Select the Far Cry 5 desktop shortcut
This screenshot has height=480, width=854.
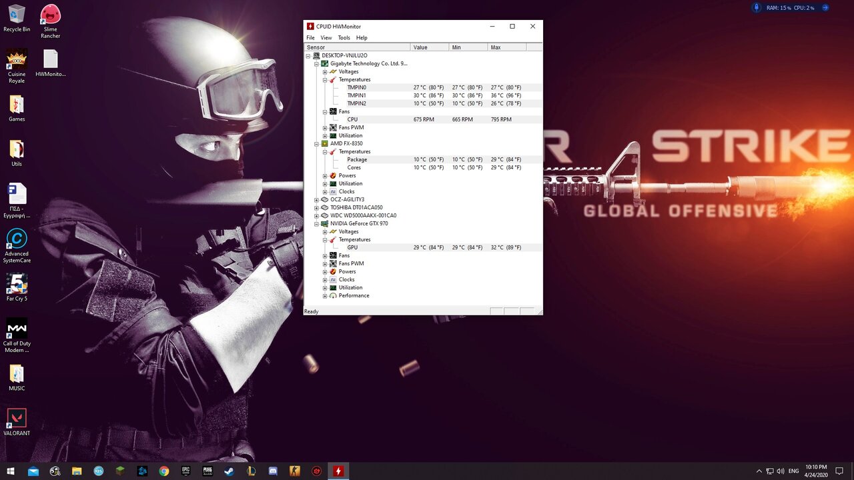(17, 287)
